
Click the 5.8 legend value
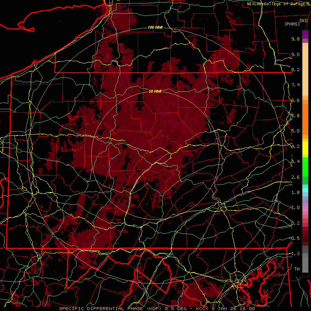click(x=295, y=116)
